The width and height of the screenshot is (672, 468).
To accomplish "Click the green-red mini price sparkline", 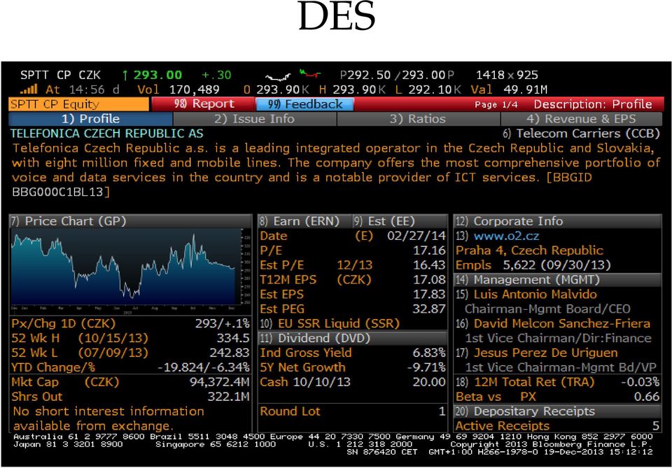I will pos(310,73).
